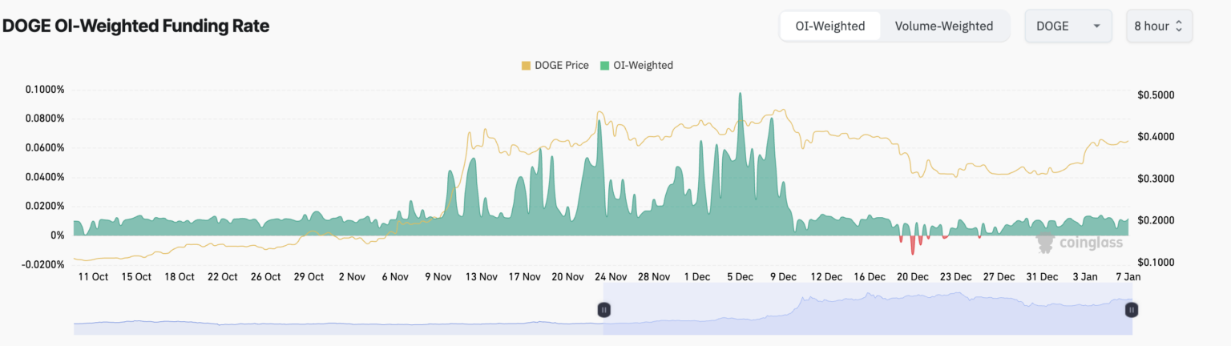Click the green OI-Weighted legend swatch
1231x346 pixels.
click(x=605, y=65)
